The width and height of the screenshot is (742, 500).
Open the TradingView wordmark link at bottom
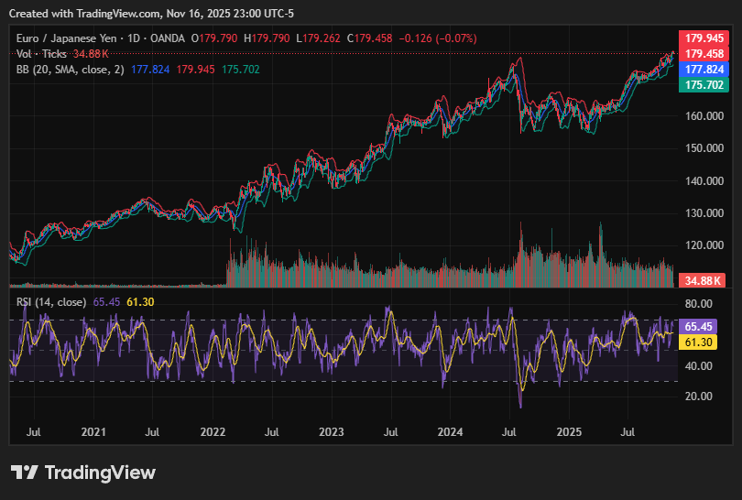point(100,473)
